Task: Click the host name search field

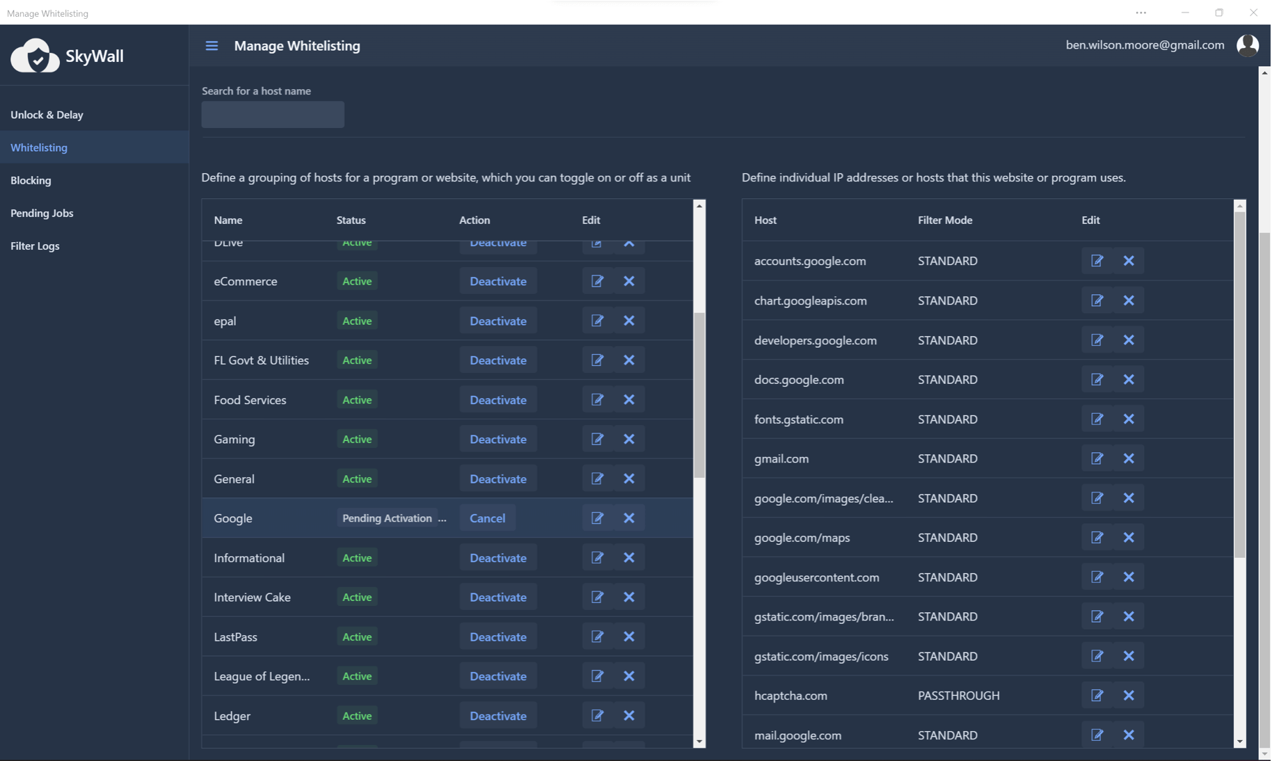Action: click(x=272, y=114)
